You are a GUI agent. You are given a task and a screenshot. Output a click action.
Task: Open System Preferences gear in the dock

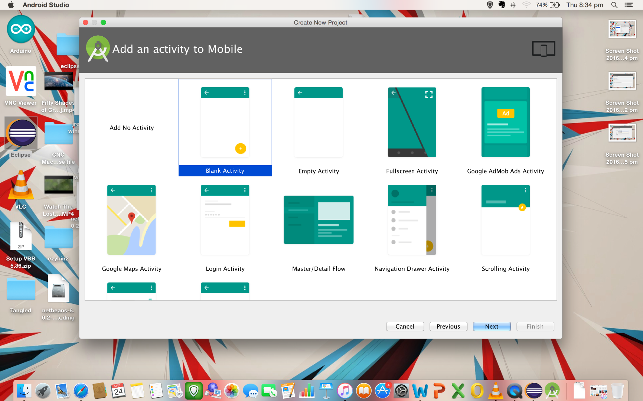[x=401, y=391]
